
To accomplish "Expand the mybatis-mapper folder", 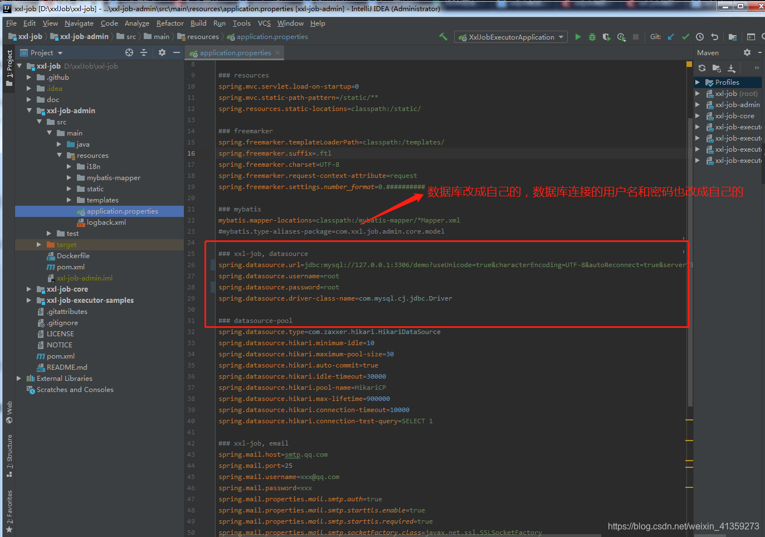I will 69,177.
